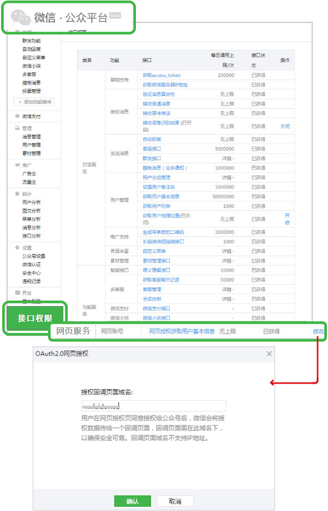Select the 接口权限 sidebar item

click(x=35, y=318)
